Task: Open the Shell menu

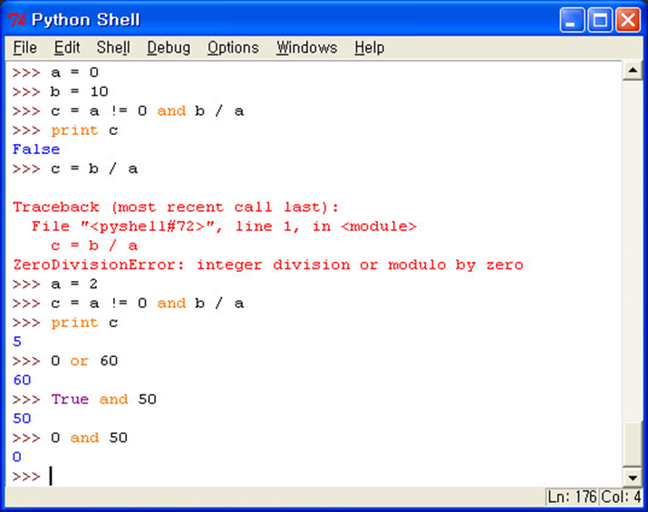Action: pos(113,48)
